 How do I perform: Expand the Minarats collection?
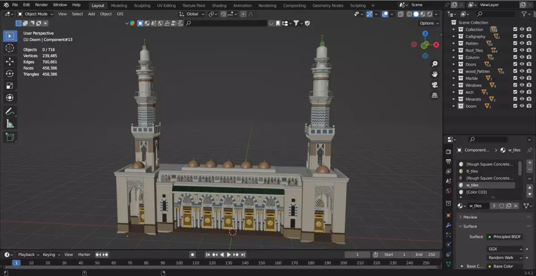[454, 99]
